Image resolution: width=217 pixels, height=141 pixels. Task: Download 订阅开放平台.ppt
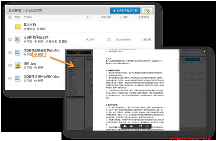(28, 41)
